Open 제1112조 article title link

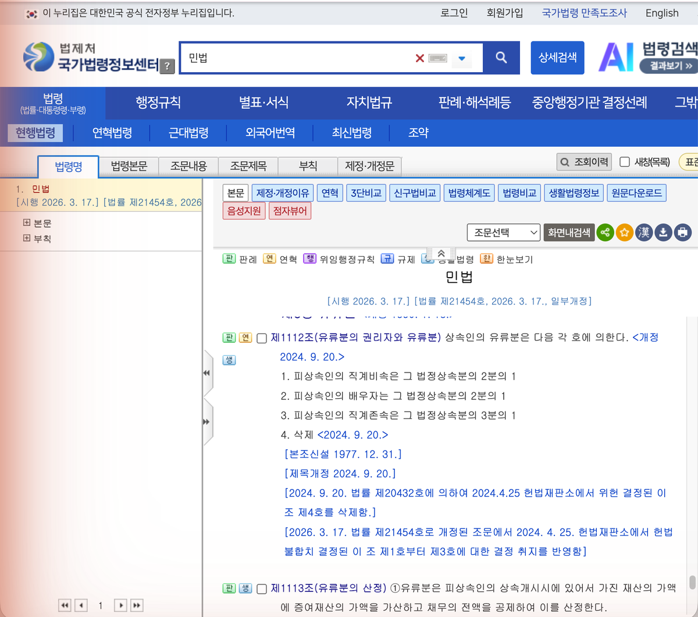[355, 337]
